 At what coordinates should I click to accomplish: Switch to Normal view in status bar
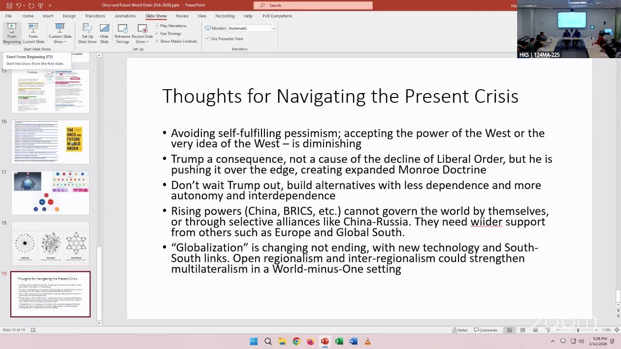pos(509,330)
